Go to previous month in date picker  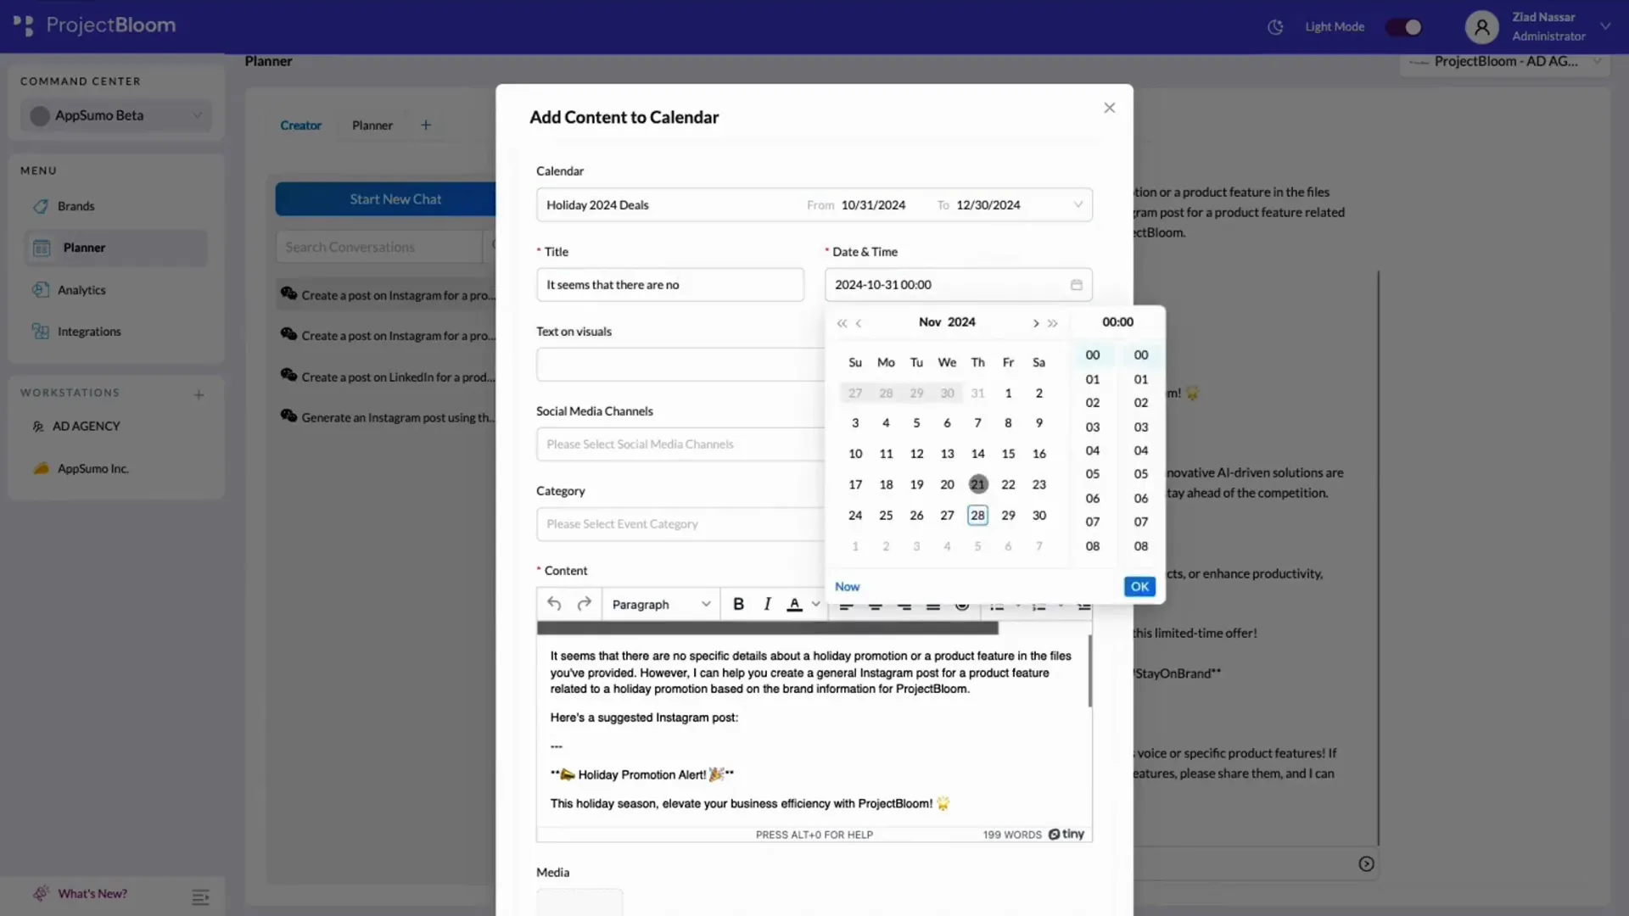pos(859,323)
